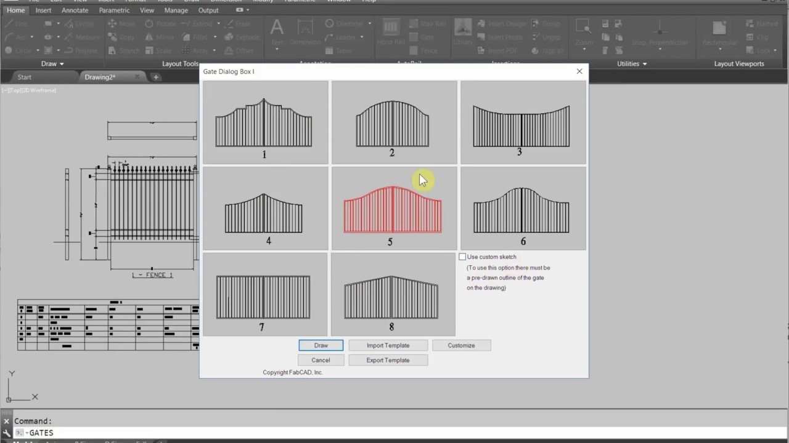Click the Export Template button
Image resolution: width=789 pixels, height=443 pixels.
point(388,360)
